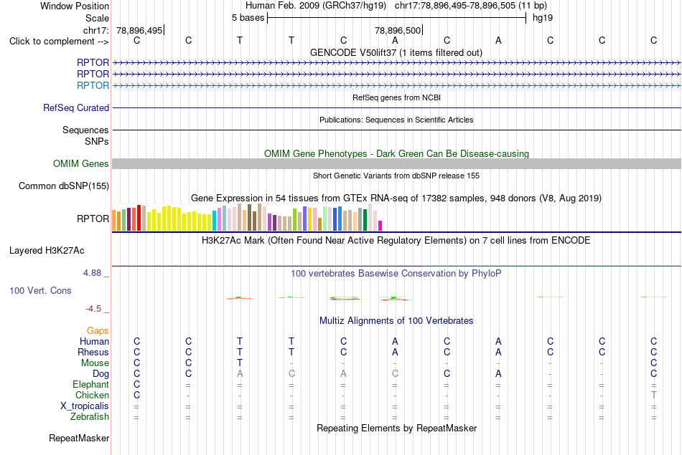Image resolution: width=682 pixels, height=455 pixels.
Task: Click the Common dbSNP(155) track label
Action: coord(64,186)
